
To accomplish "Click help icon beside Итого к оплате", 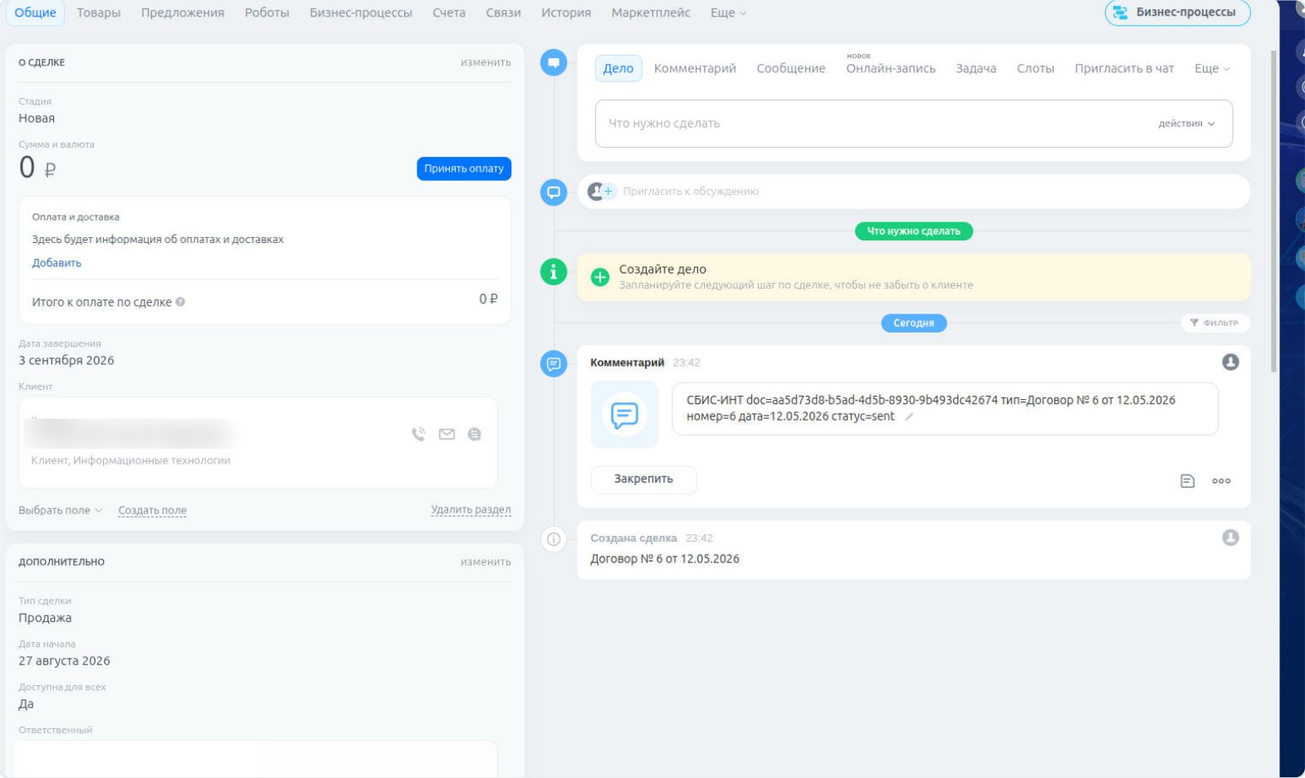I will 180,302.
